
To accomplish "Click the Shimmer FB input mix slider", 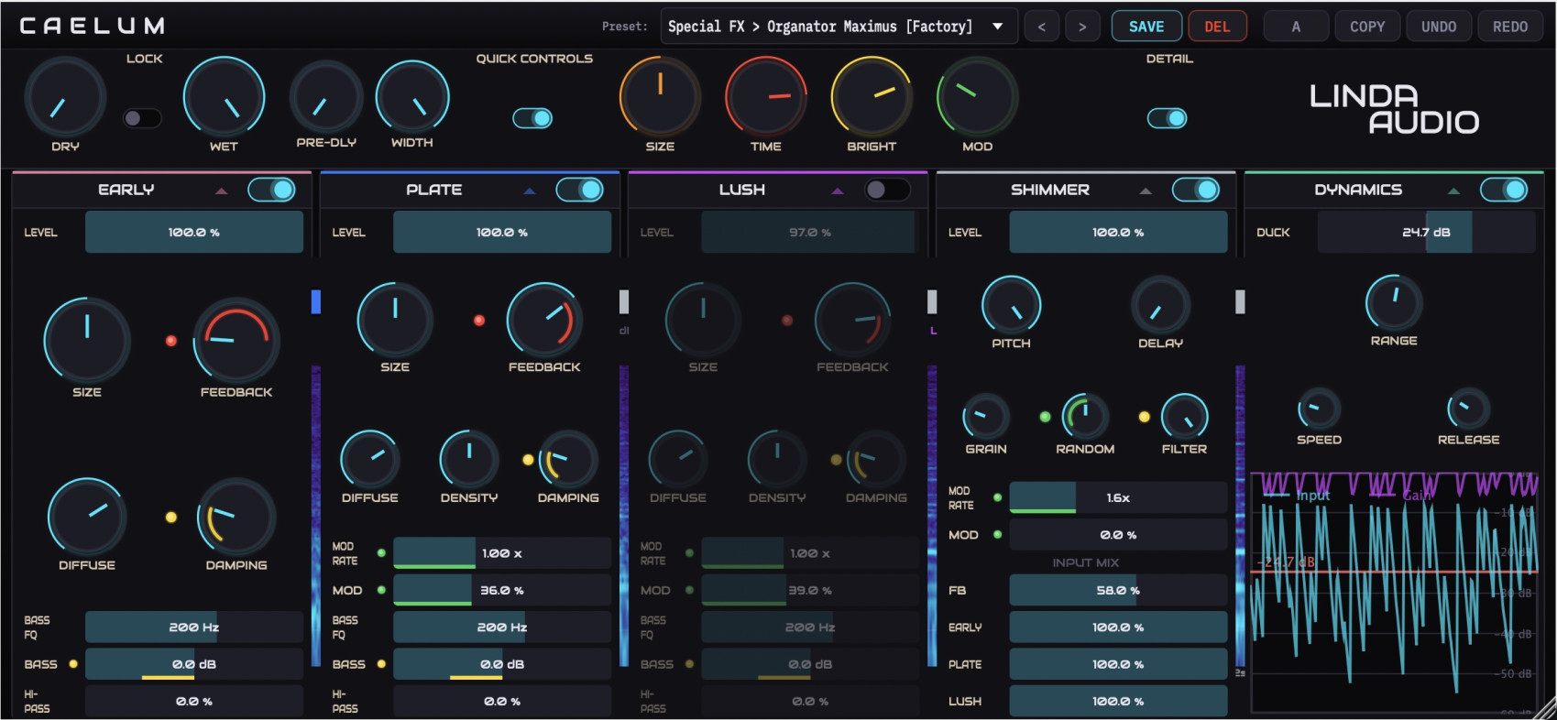I will [x=1118, y=591].
